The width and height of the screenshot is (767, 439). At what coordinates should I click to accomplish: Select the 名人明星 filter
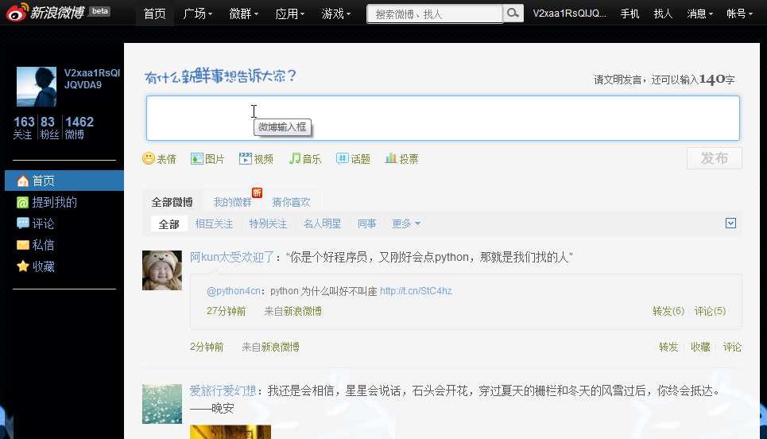point(322,223)
